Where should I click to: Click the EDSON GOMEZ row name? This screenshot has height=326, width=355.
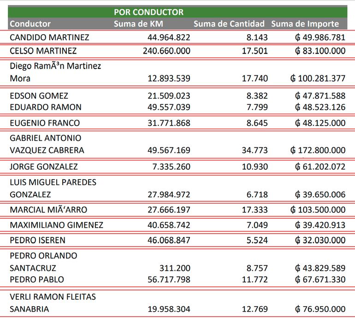point(39,96)
